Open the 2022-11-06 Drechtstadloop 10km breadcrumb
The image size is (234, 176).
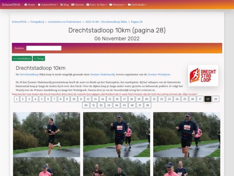106,22
